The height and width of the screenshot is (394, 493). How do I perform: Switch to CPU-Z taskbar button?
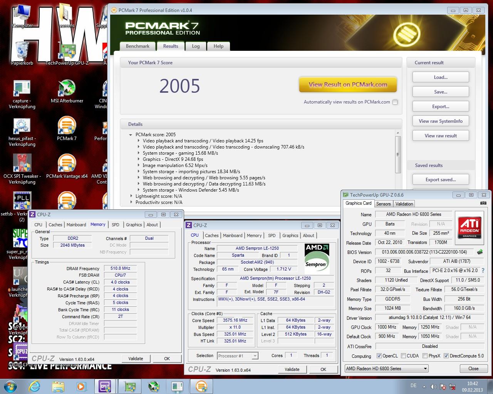[105, 386]
